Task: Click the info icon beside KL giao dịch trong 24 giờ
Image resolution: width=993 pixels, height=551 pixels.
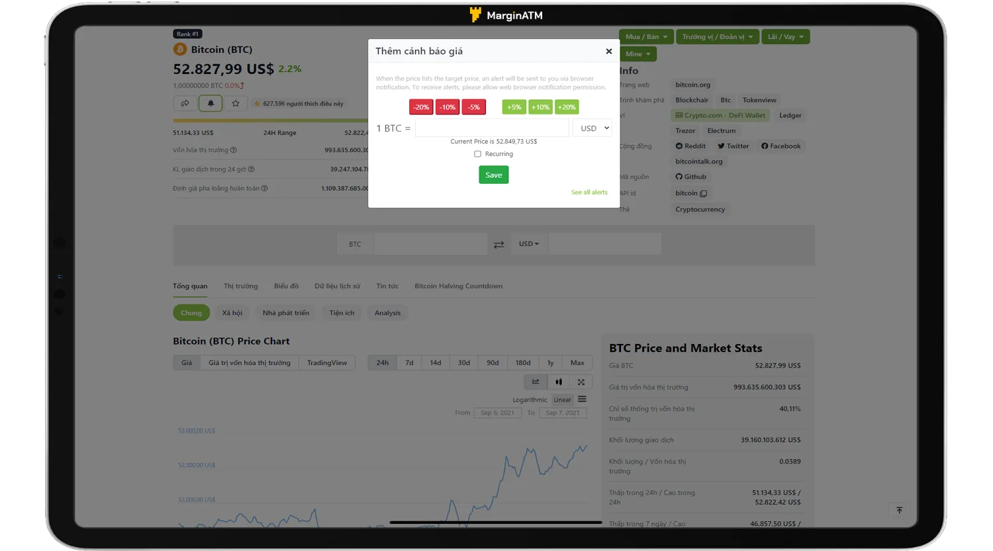Action: click(x=251, y=169)
